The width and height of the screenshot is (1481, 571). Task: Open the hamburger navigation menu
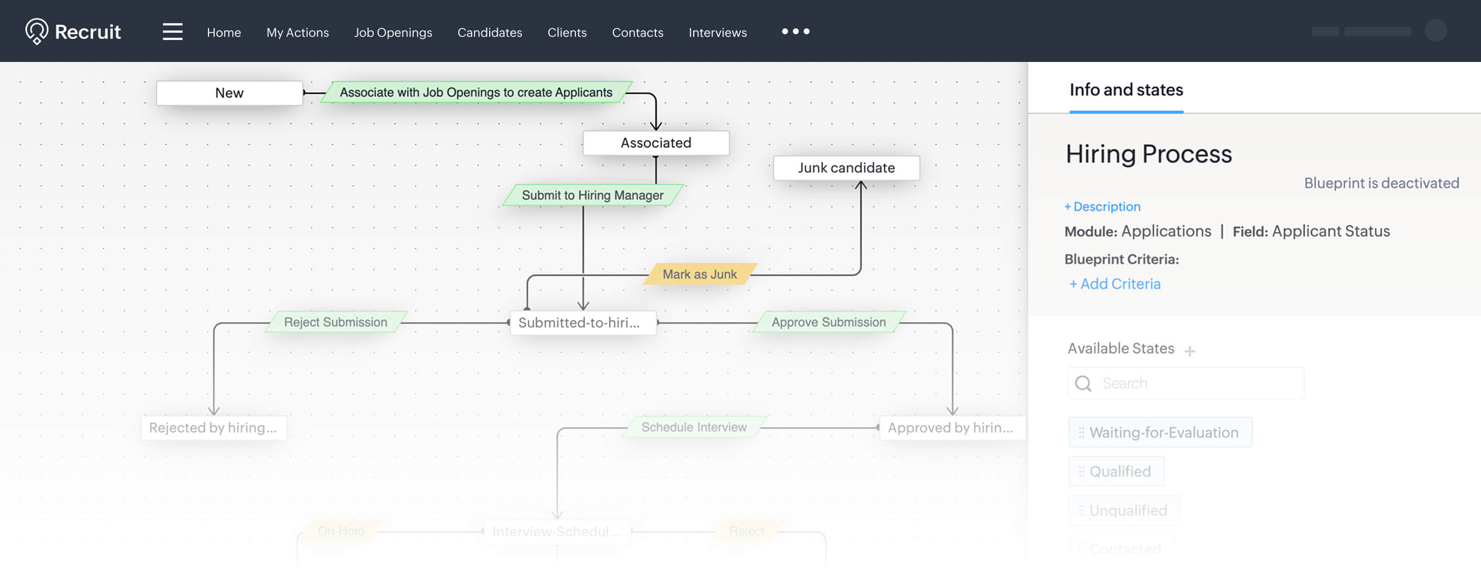(x=172, y=32)
